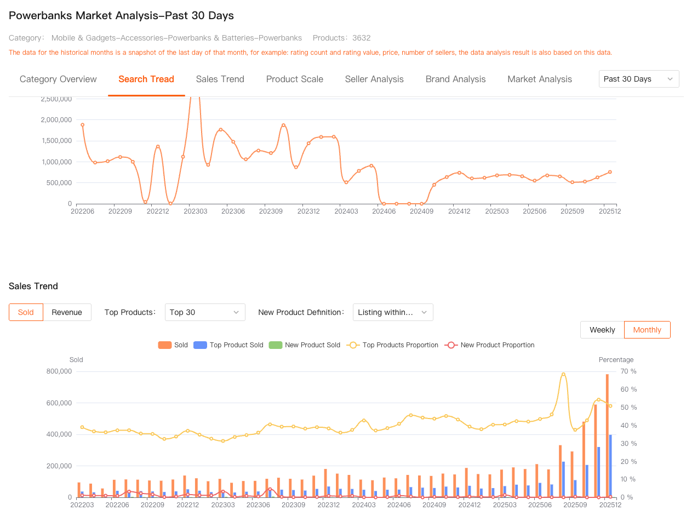Toggle New Product Proportion legend line
The height and width of the screenshot is (516, 686).
click(x=490, y=345)
